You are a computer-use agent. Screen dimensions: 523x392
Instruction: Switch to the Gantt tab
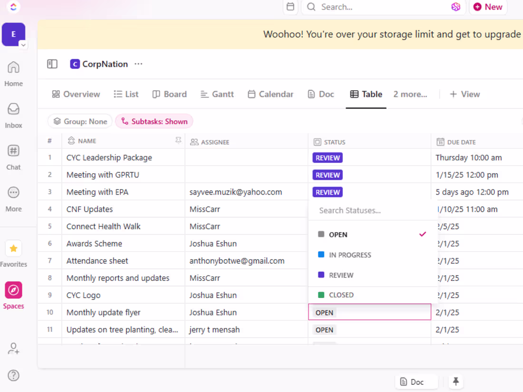[x=217, y=94]
